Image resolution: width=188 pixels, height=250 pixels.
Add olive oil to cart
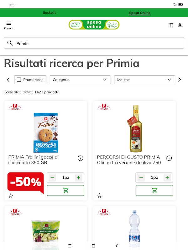[154, 190]
